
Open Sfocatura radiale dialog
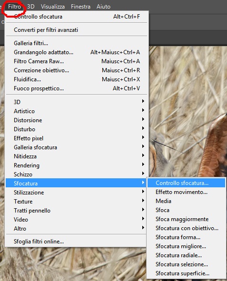(186, 255)
